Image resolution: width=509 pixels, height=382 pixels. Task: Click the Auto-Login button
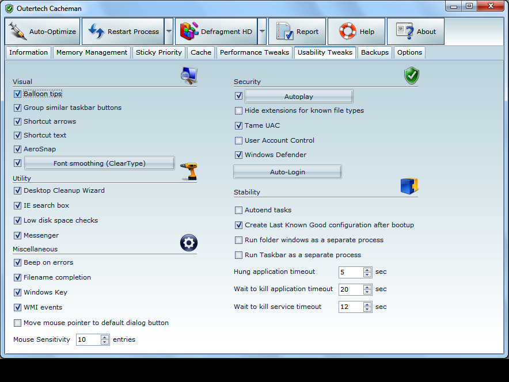tap(287, 172)
